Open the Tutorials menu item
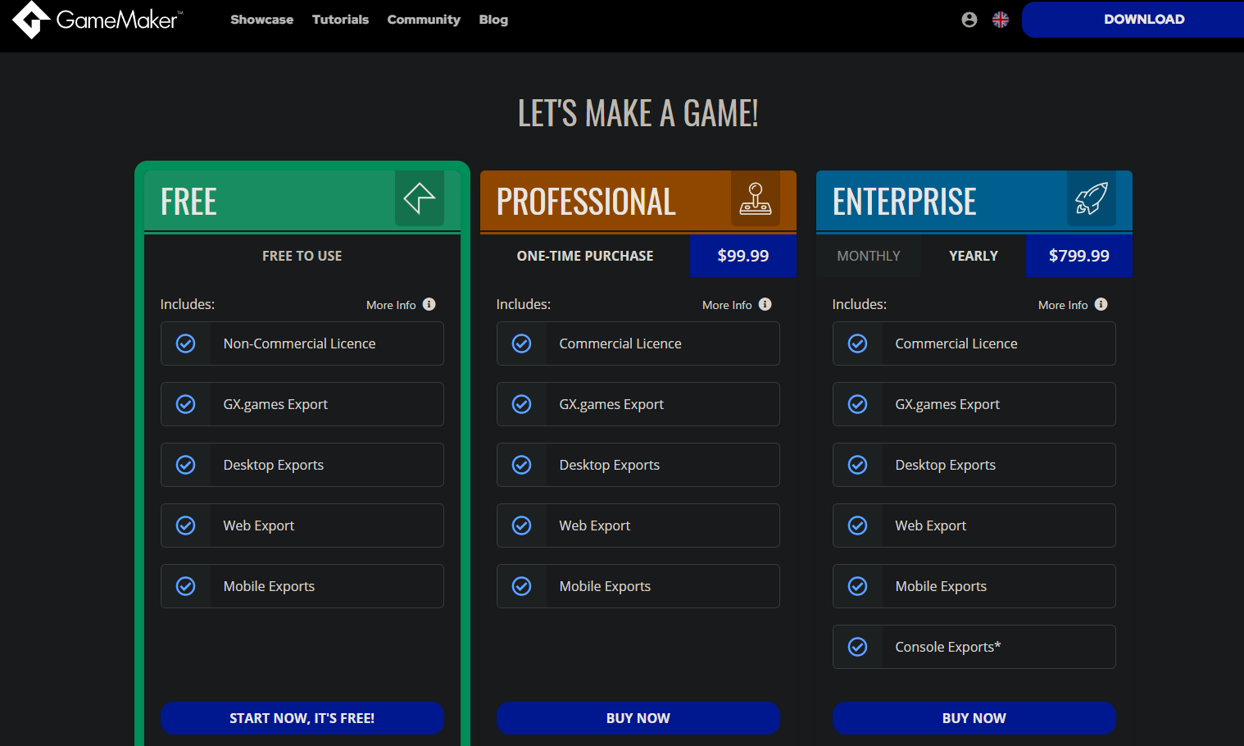The image size is (1244, 746). pos(340,20)
